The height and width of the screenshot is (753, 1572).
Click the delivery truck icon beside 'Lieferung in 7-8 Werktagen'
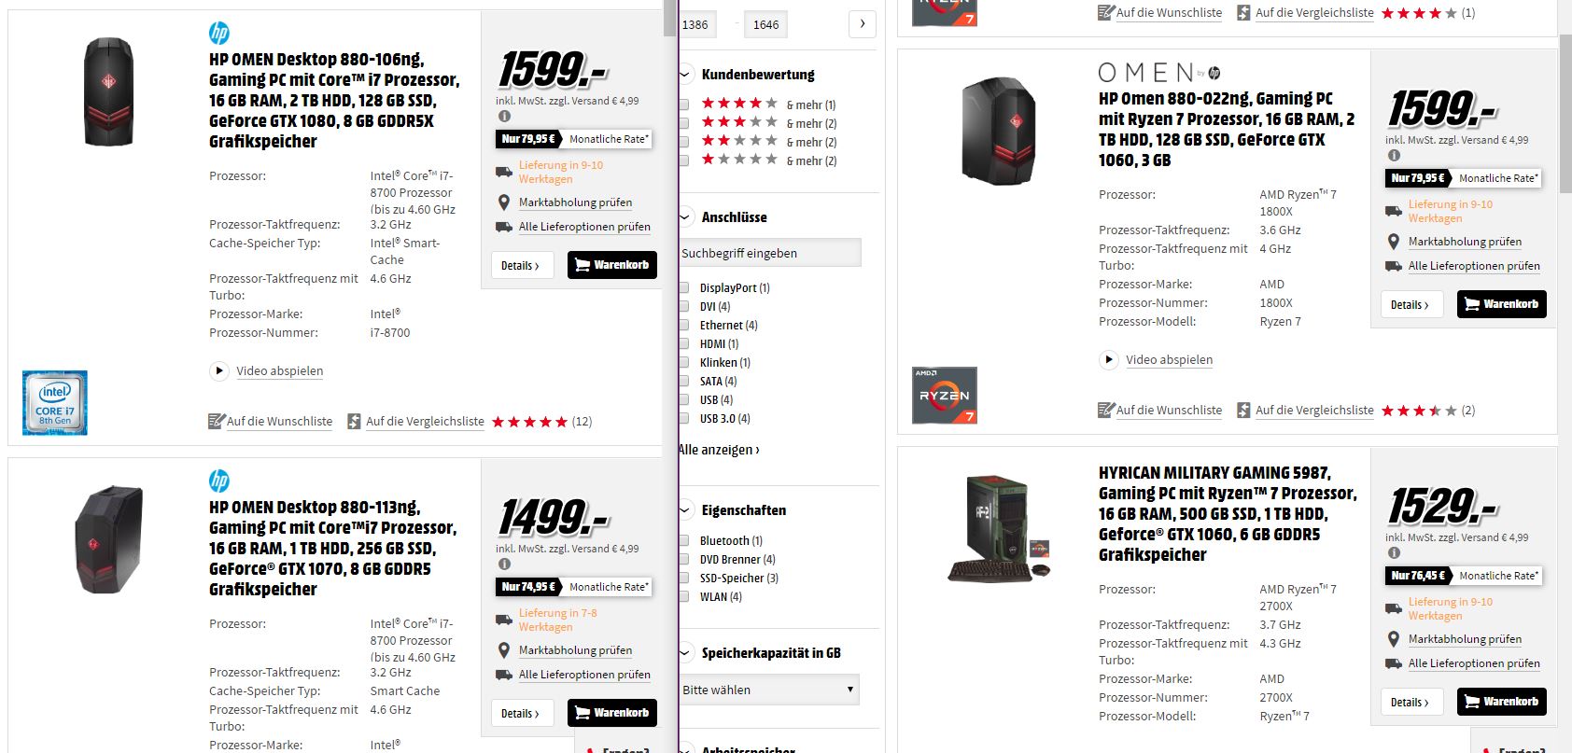pos(504,620)
